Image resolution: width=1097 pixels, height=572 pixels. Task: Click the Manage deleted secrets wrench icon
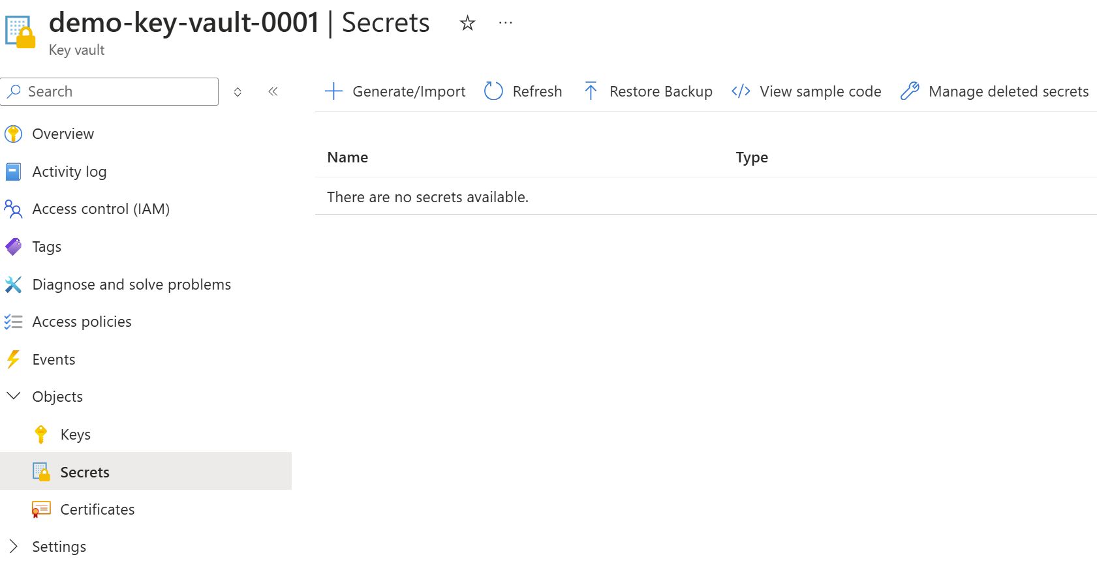tap(910, 91)
